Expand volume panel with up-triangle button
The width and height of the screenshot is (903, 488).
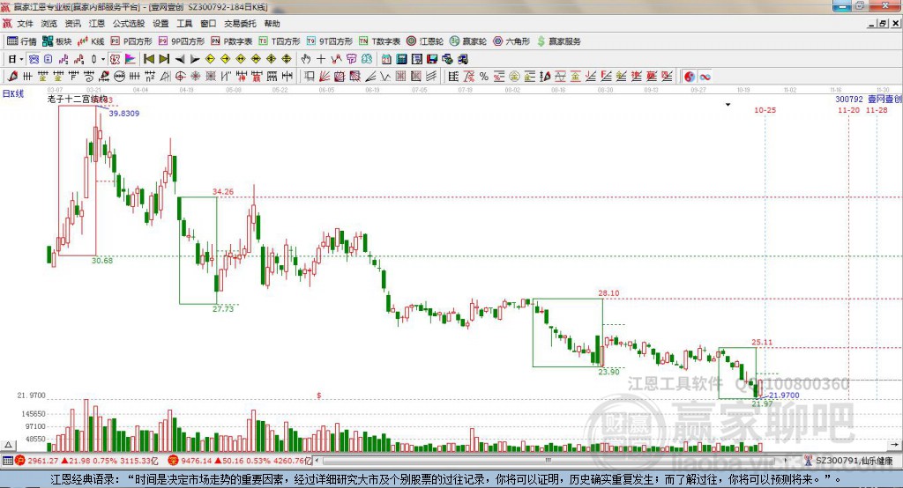[x=8, y=445]
